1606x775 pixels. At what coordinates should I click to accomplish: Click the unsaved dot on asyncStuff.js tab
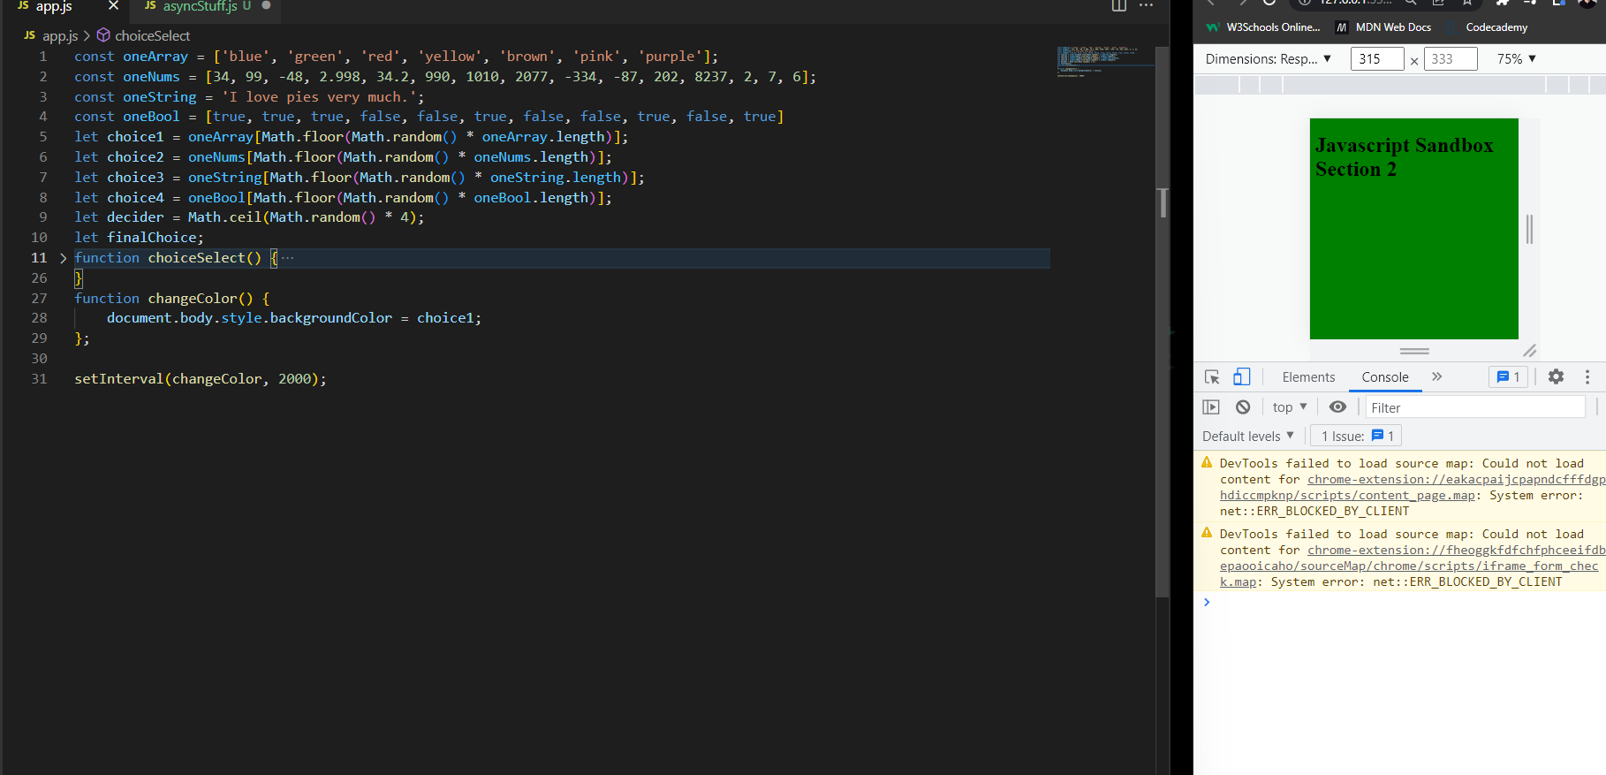[266, 5]
